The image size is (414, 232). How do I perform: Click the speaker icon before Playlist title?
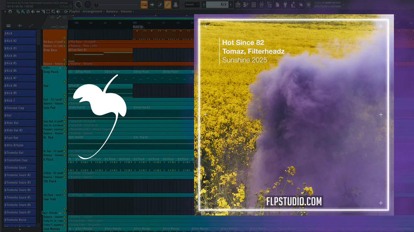(66, 12)
